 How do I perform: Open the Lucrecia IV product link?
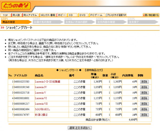(x=41, y=87)
